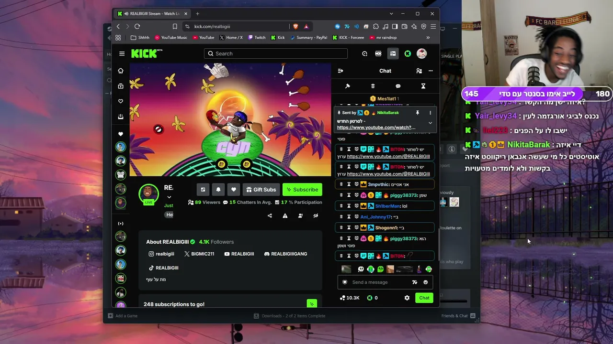Open the mr raindrop bookmark
Screen dimensions: 613x344
coord(383,37)
